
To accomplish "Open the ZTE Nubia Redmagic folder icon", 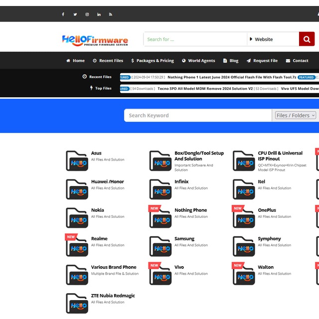I will (x=77, y=303).
